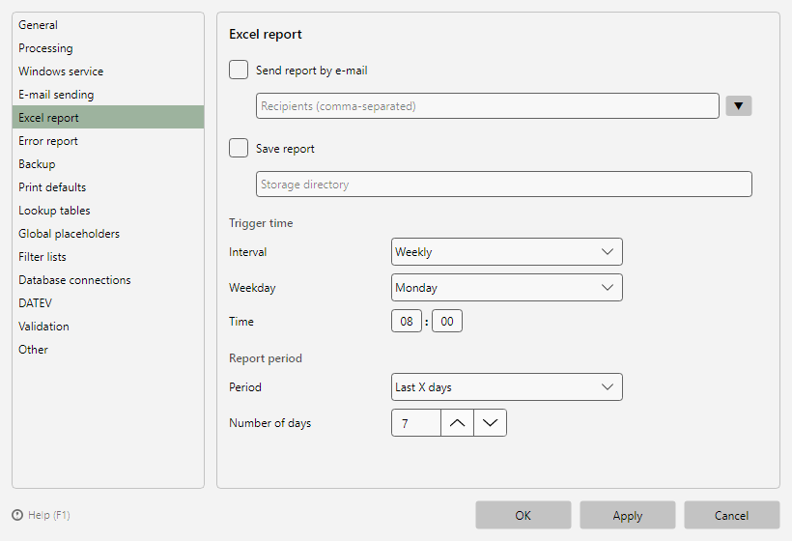
Task: Open Error report section
Action: 108,141
